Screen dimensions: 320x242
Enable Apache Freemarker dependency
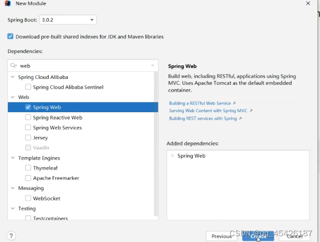(x=28, y=178)
